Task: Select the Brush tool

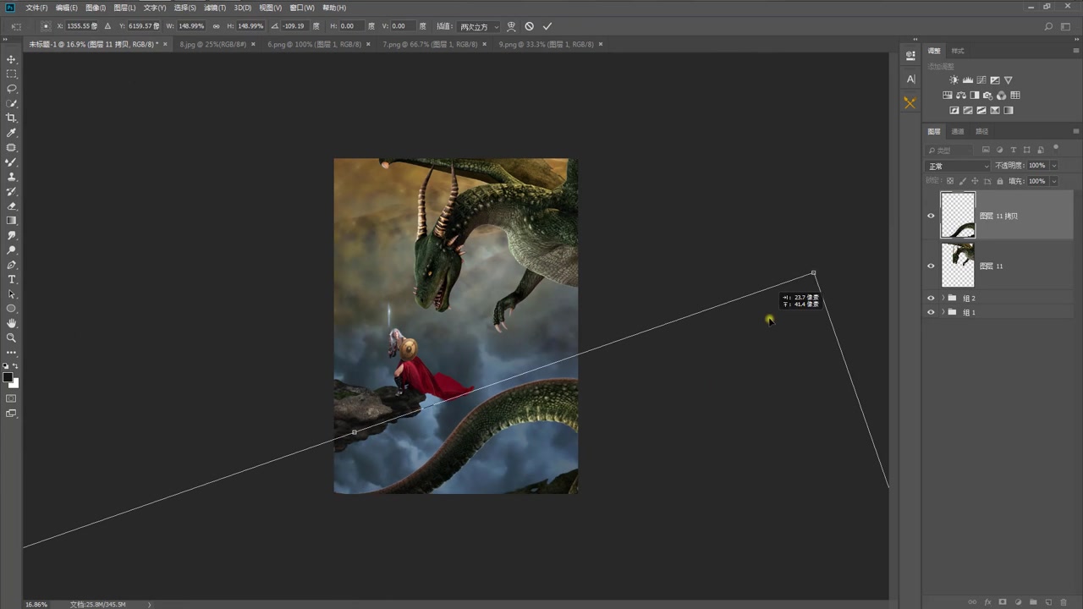Action: coord(12,162)
